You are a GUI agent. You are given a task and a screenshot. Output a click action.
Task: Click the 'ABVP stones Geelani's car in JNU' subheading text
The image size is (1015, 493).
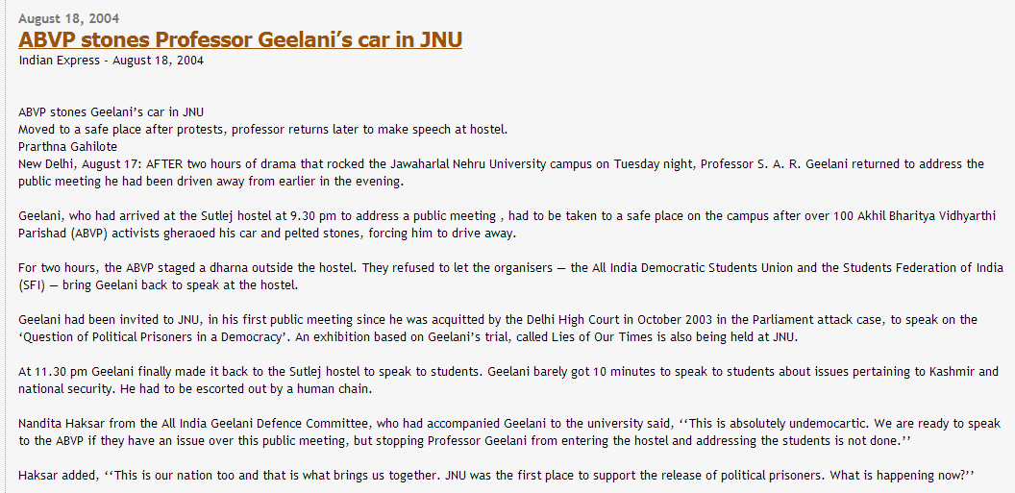111,111
